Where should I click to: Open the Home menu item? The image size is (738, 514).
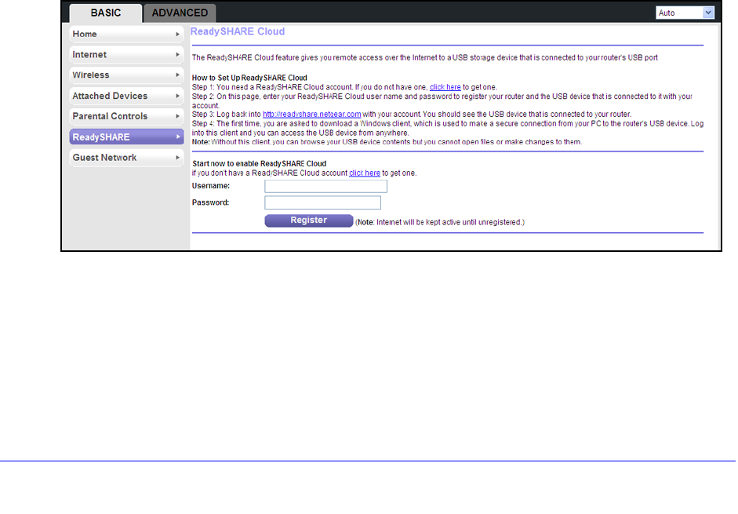click(126, 34)
